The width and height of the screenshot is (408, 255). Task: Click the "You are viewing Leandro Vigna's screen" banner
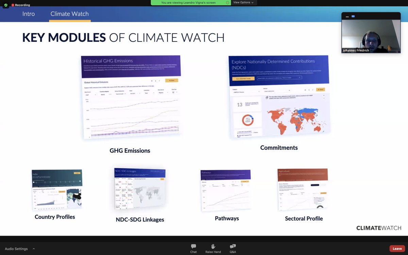click(x=188, y=2)
